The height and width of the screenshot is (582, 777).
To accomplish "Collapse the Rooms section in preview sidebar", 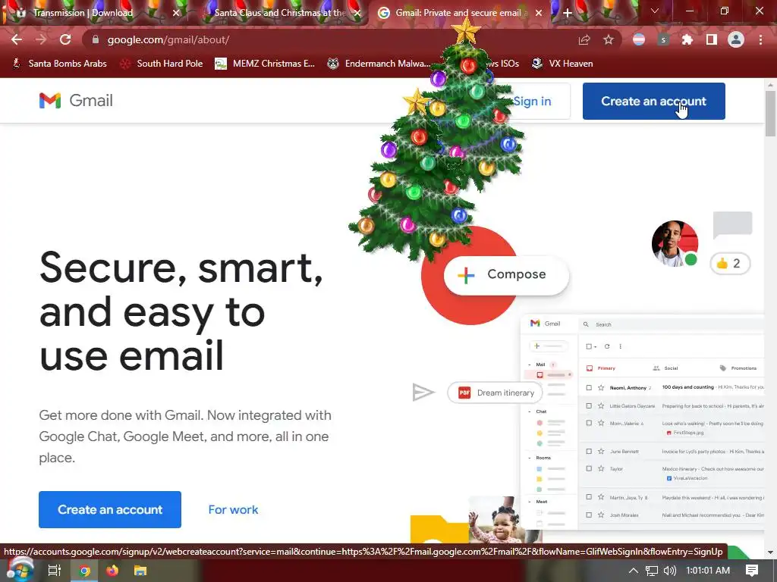I will (x=530, y=458).
